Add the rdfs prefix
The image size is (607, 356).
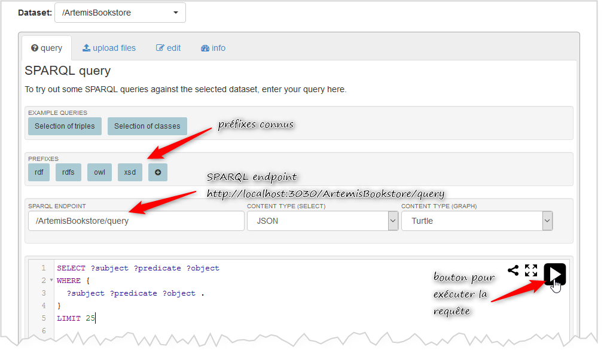tap(68, 172)
